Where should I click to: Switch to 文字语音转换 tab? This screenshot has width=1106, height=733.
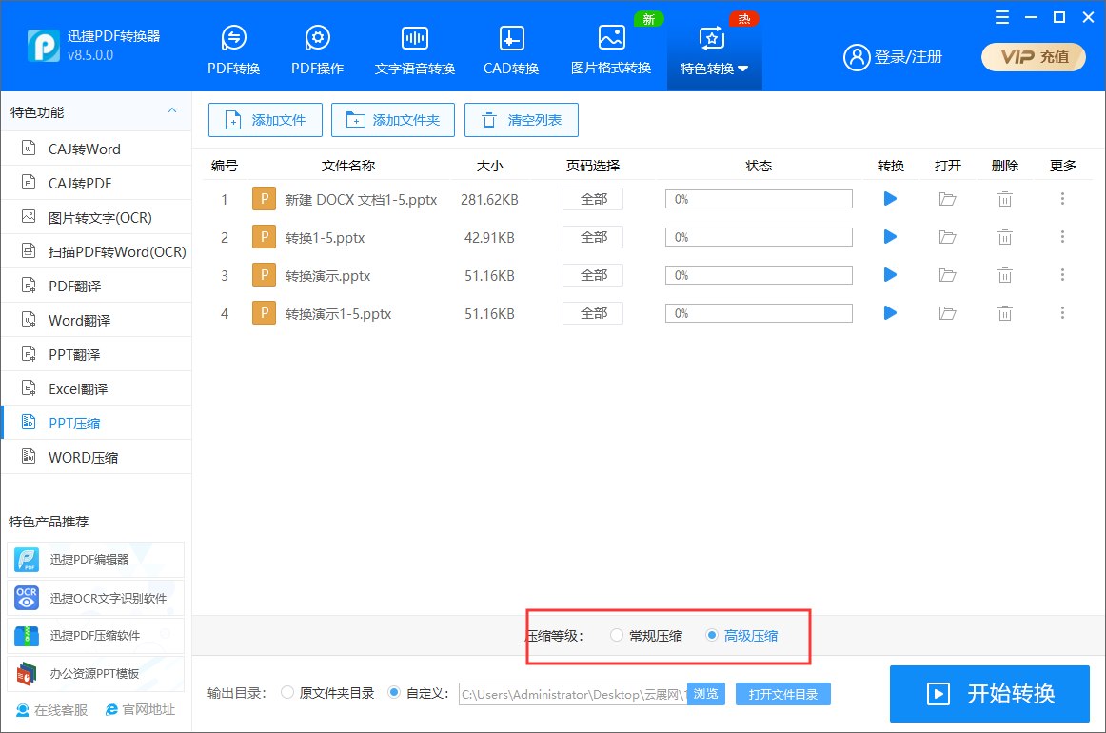415,50
